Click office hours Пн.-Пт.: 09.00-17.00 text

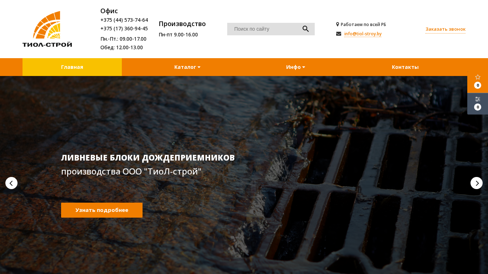(124, 39)
